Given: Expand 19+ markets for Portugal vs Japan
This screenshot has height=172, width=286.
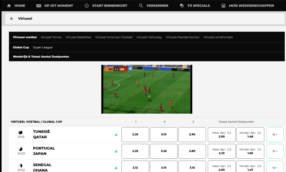Looking at the screenshot, I should click(x=275, y=151).
